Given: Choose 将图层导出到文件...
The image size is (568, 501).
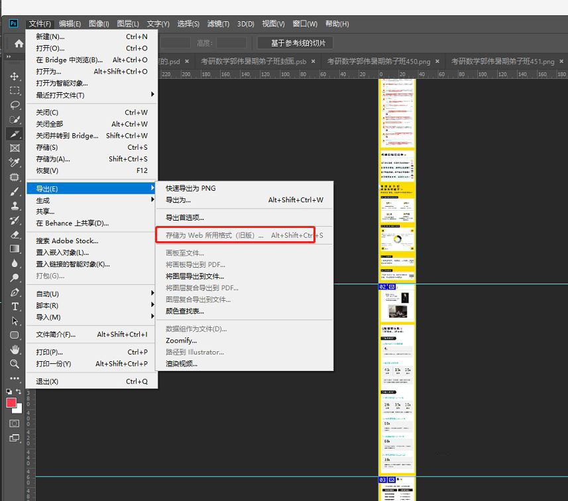Looking at the screenshot, I should pyautogui.click(x=245, y=276).
